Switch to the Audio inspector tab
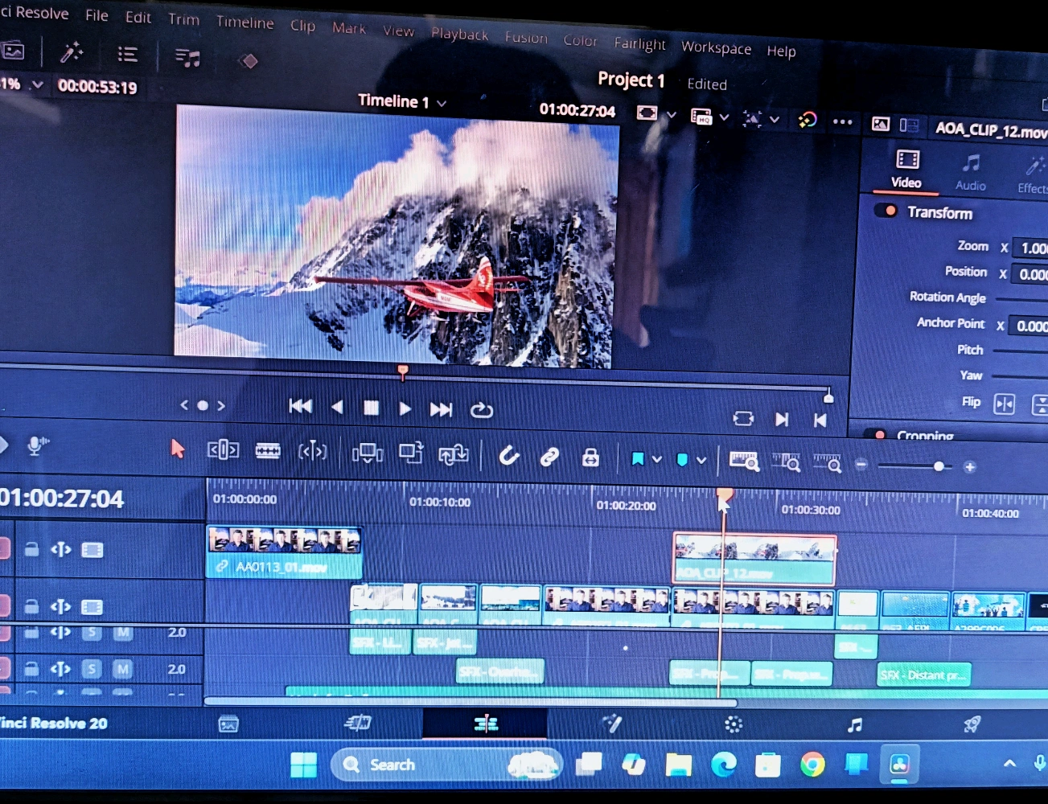Image resolution: width=1048 pixels, height=804 pixels. pyautogui.click(x=971, y=172)
